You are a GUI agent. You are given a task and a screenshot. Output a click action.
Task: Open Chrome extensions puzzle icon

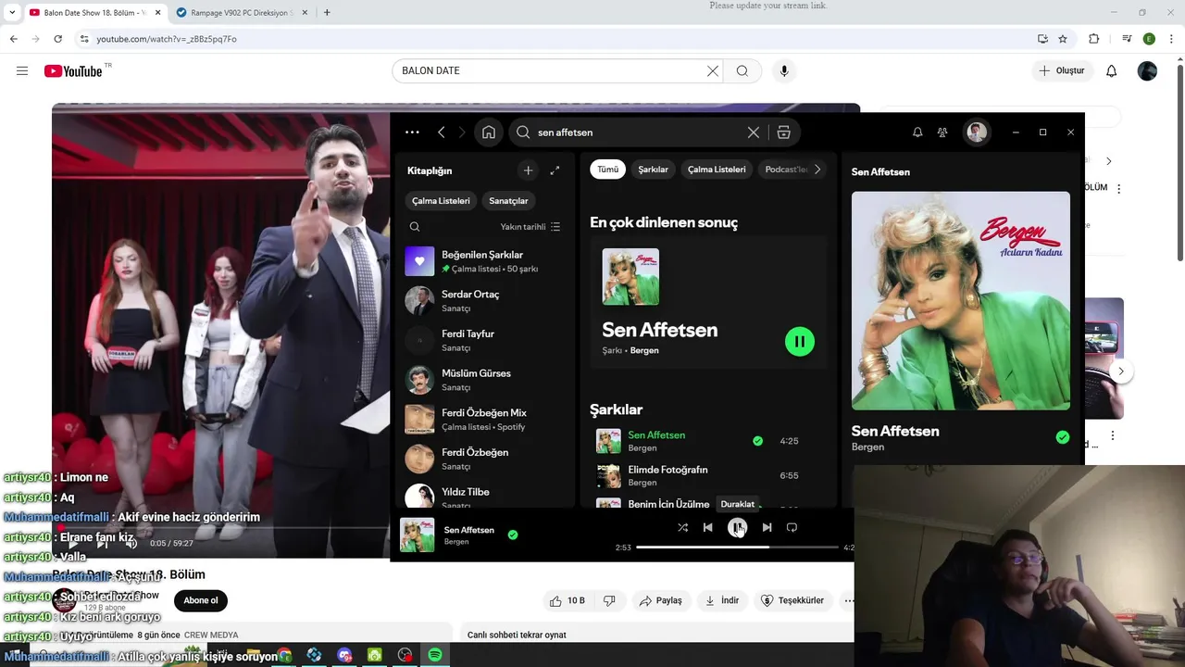(x=1094, y=39)
